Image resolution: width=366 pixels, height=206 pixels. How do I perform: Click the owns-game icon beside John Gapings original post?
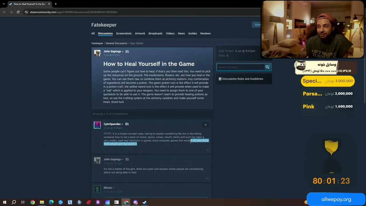pos(127,51)
